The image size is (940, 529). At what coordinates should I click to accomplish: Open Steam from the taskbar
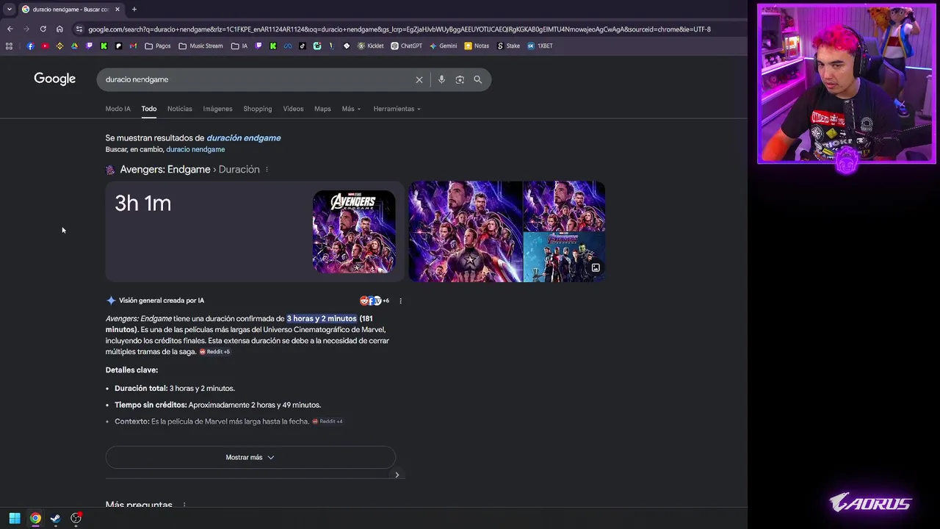pyautogui.click(x=55, y=518)
